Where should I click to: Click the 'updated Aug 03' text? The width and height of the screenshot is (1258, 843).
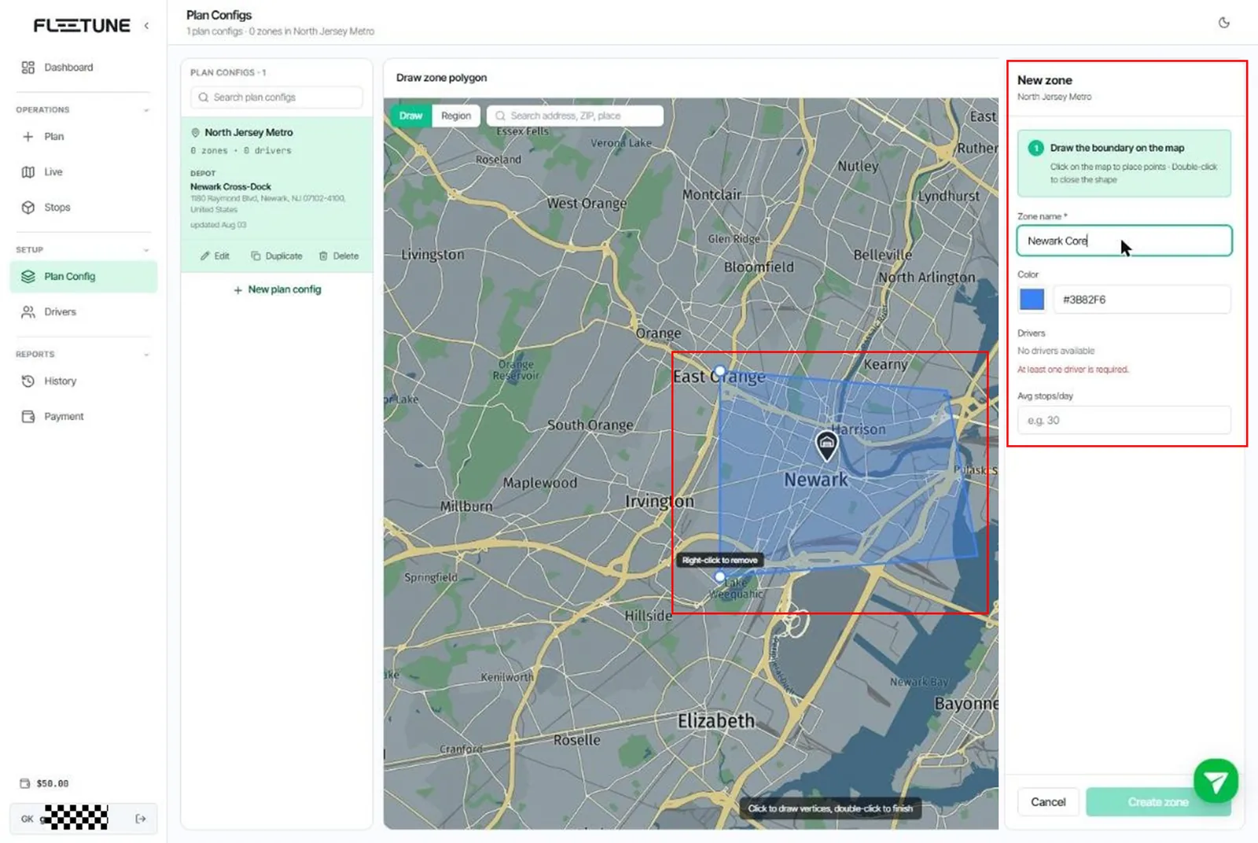click(219, 225)
